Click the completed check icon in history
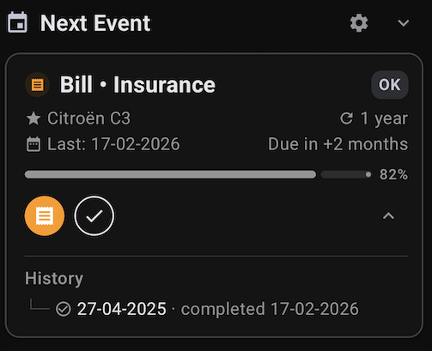This screenshot has height=351, width=432. 64,309
